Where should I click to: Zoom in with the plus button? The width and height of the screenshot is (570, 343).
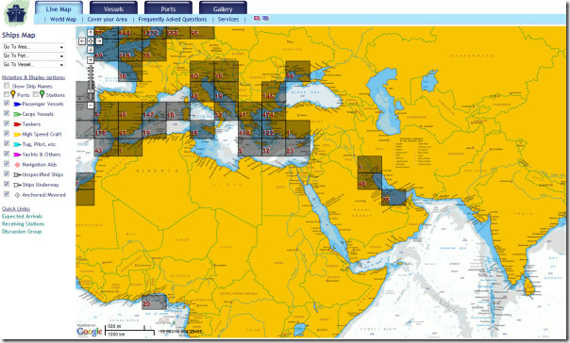[91, 60]
